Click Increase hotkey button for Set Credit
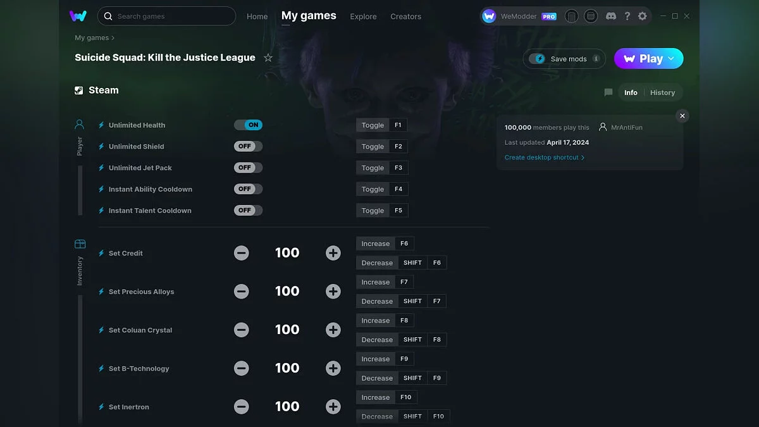The height and width of the screenshot is (427, 759). click(375, 244)
